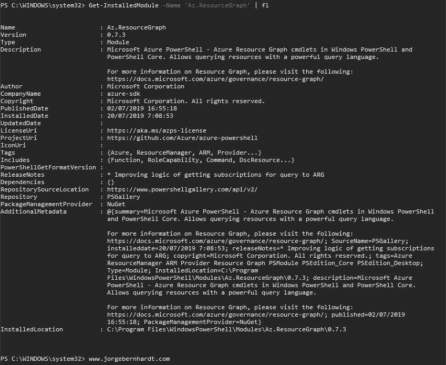This screenshot has height=365, width=446.
Task: Click www.jorgebernhardt.com at the bottom prompt
Action: click(129, 359)
